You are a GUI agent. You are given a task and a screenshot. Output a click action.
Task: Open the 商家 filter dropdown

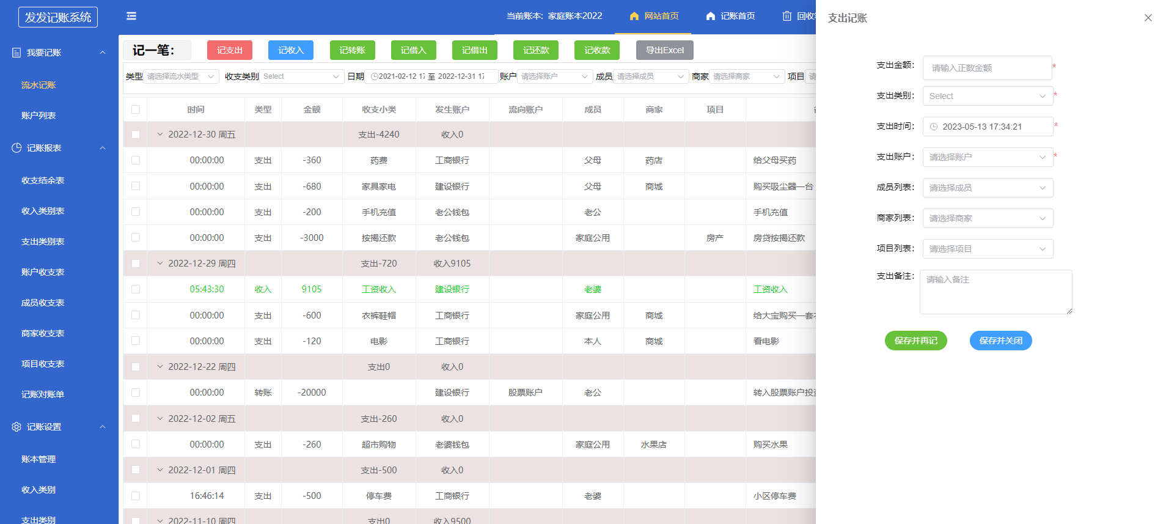tap(747, 76)
